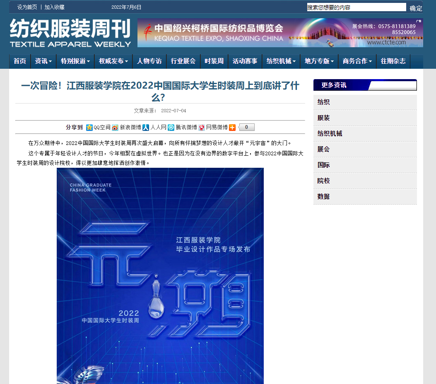This screenshot has height=384, width=436.
Task: Expand the 资讯 dropdown menu
Action: point(43,61)
